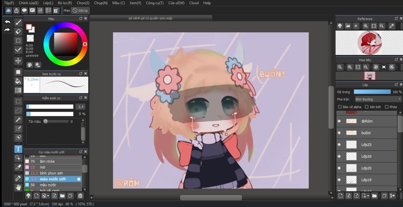This screenshot has width=403, height=207.
Task: Click the Đặt lại reset button
Action: coord(80,11)
